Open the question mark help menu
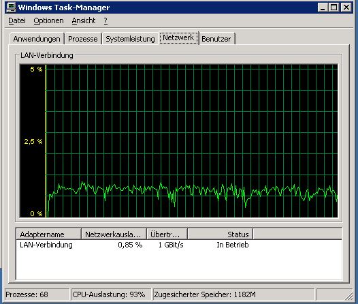The image size is (358, 304). [x=105, y=21]
